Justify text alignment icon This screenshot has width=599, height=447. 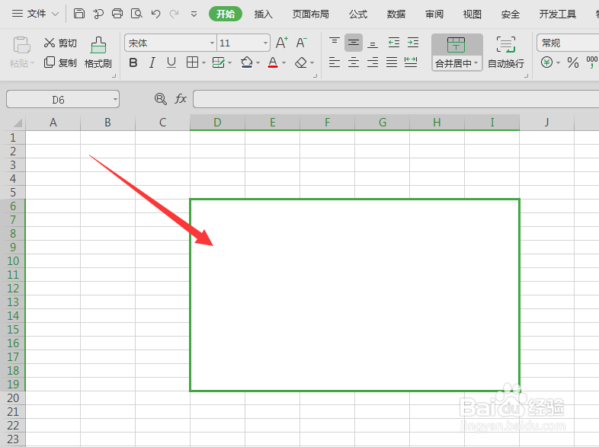tap(392, 62)
